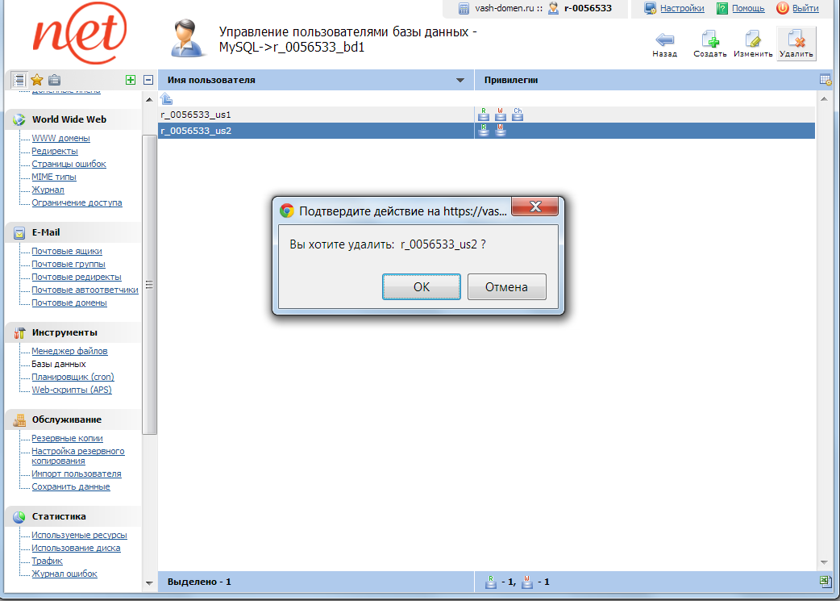
Task: Confirm deletion with the OK button
Action: point(421,286)
